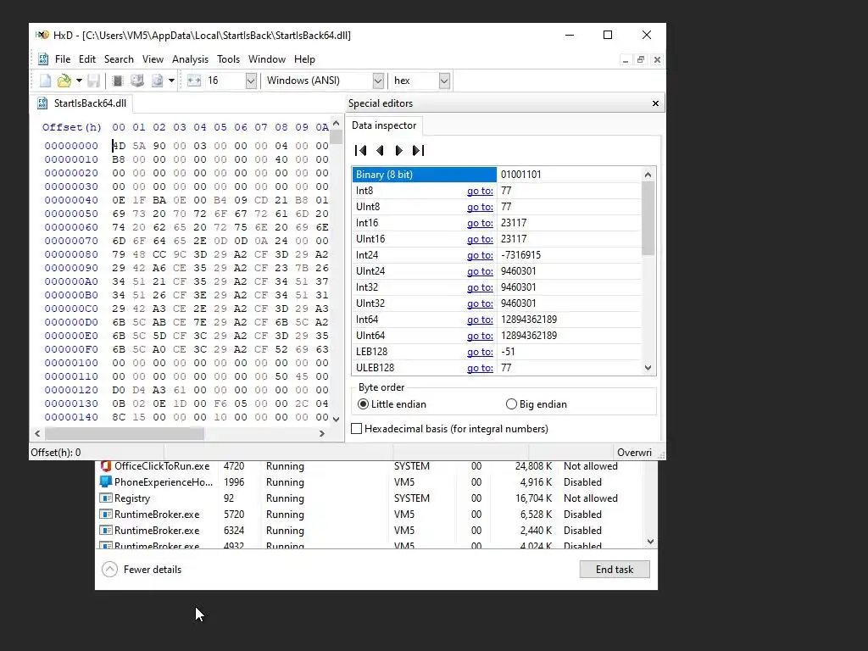Viewport: 868px width, 651px height.
Task: Click the grayed Save floppy disk icon
Action: (x=93, y=81)
